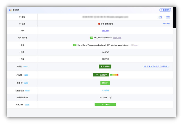Click the 查询结果 header logo icon

click(10, 10)
